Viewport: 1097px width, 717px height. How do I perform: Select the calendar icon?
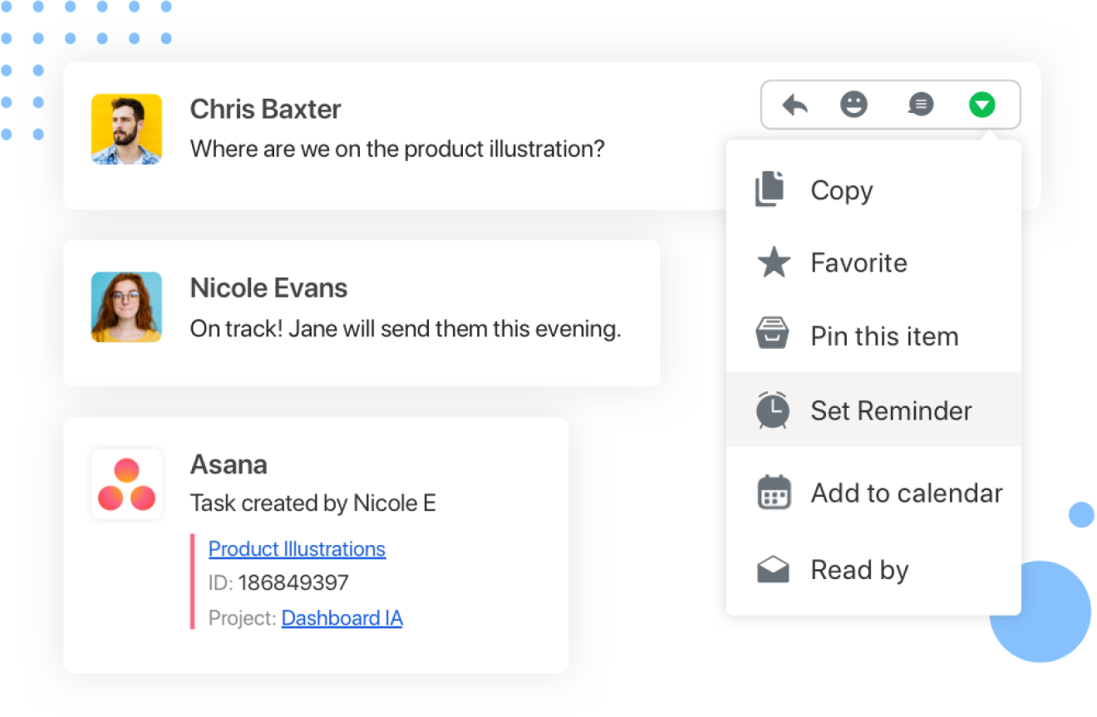tap(771, 492)
